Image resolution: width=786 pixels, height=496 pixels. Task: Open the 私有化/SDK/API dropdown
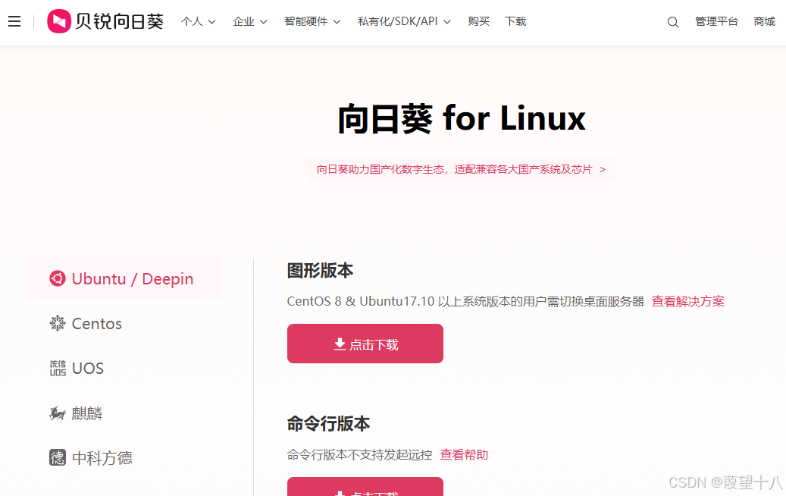point(404,21)
